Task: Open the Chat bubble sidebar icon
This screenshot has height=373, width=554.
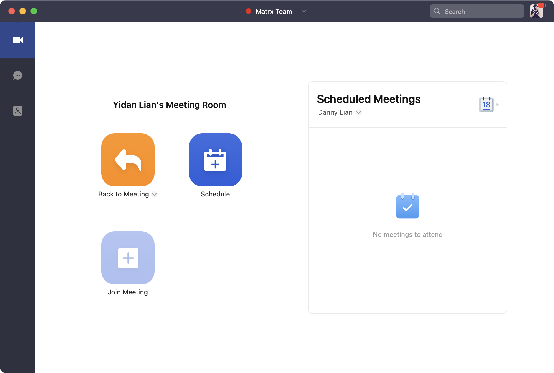Action: click(18, 75)
